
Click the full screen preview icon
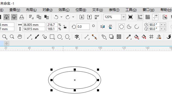pos(130,17)
